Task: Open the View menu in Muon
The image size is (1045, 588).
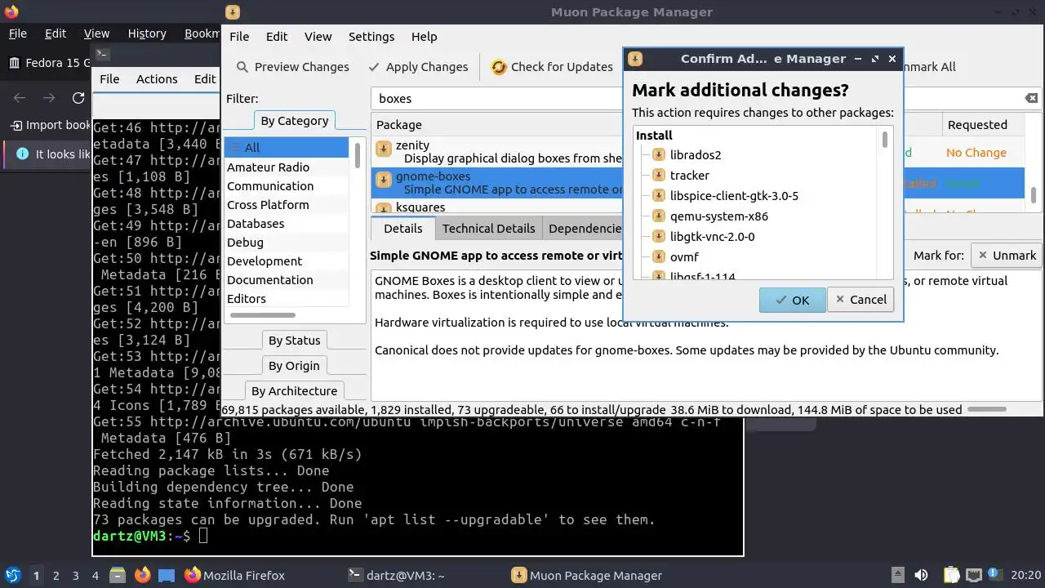Action: (318, 37)
